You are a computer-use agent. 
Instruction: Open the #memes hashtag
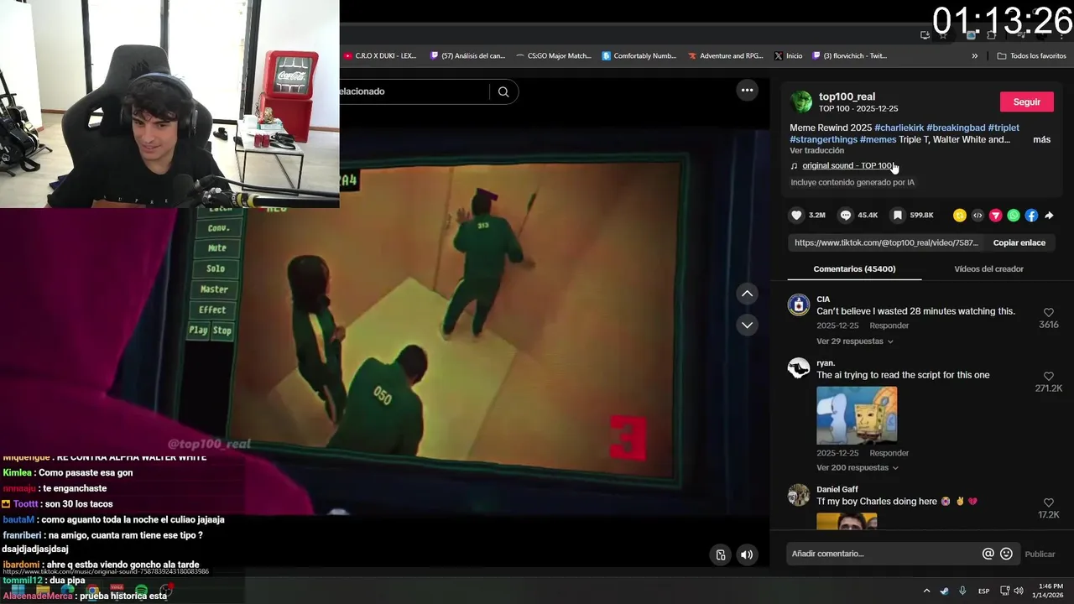click(878, 139)
